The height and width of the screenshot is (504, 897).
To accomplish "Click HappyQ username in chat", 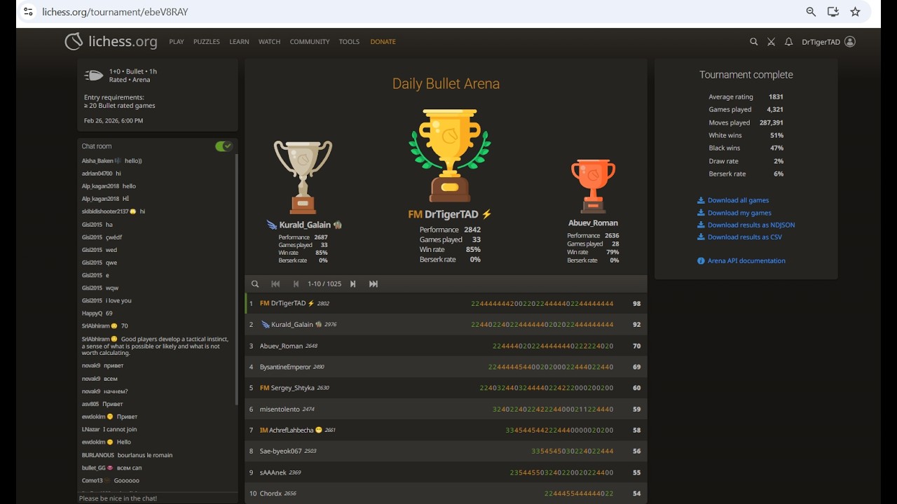I will click(92, 314).
